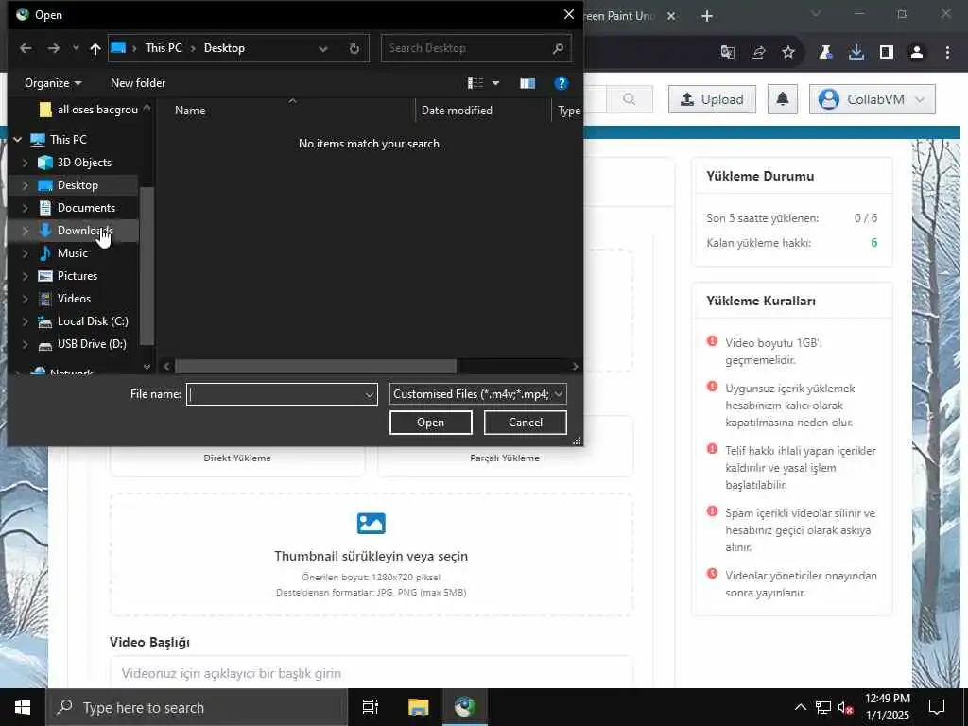Change the file view layout icon
The width and height of the screenshot is (968, 726).
click(x=475, y=83)
